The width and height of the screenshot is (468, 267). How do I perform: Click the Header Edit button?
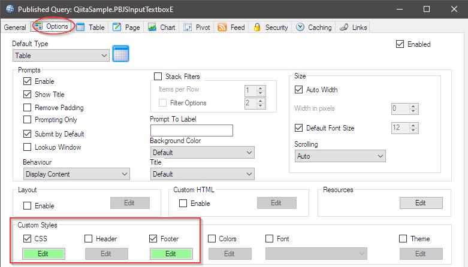[107, 254]
